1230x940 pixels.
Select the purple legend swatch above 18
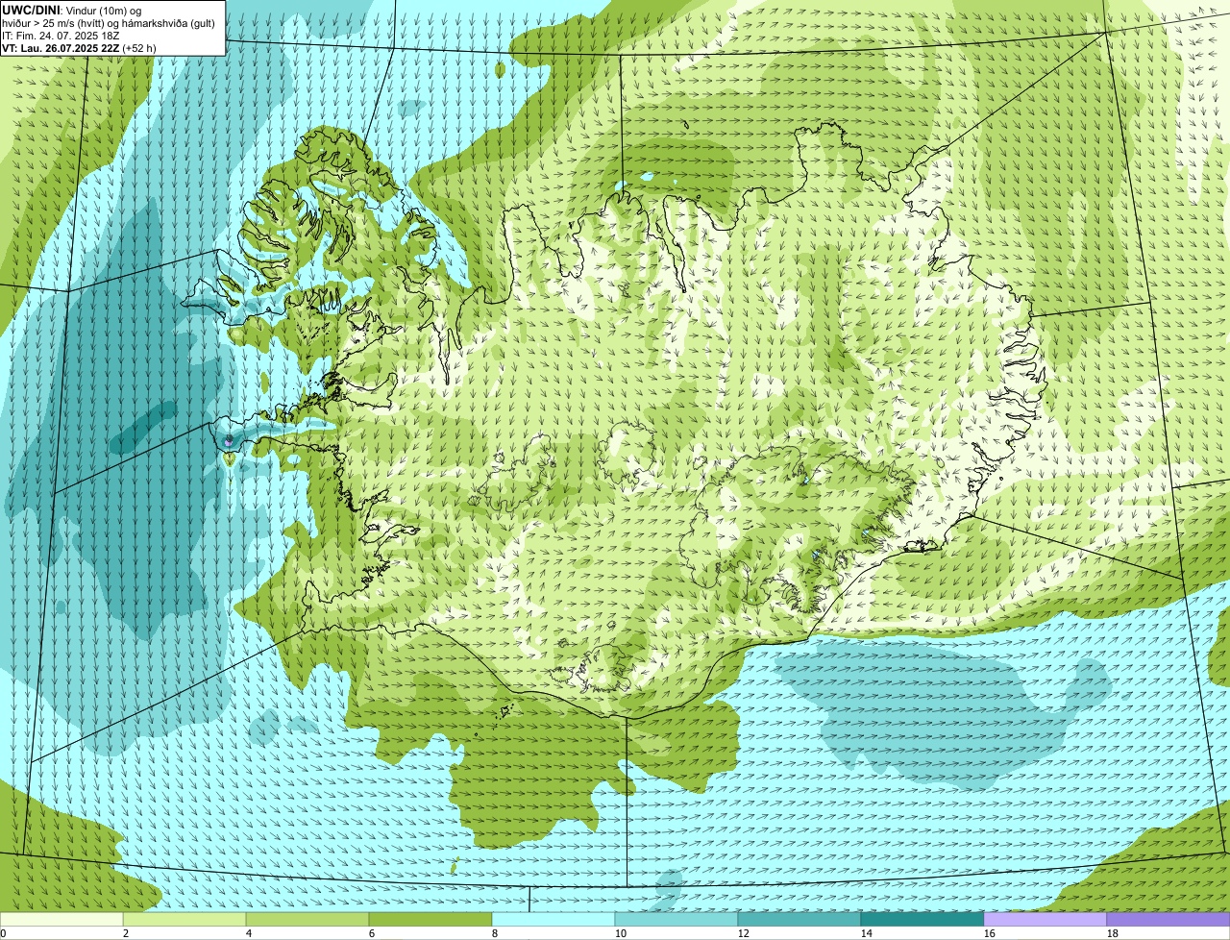point(1168,920)
